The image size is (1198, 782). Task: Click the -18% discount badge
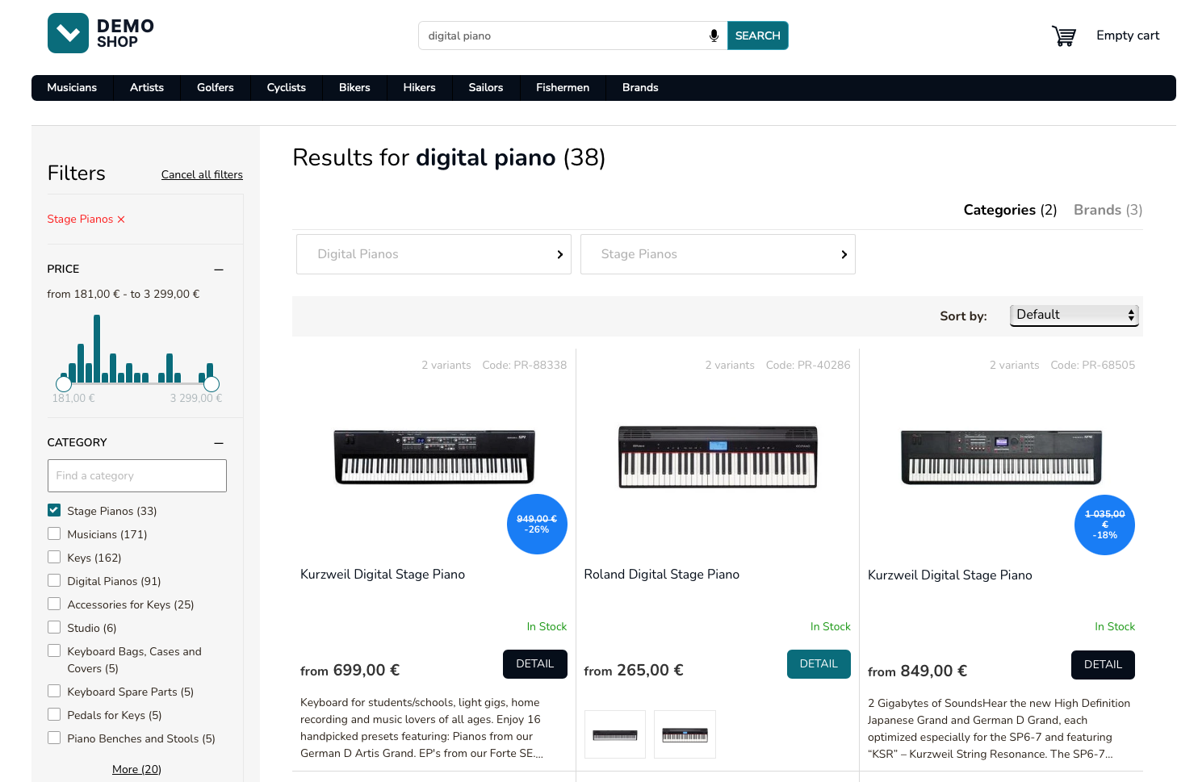(x=1104, y=525)
